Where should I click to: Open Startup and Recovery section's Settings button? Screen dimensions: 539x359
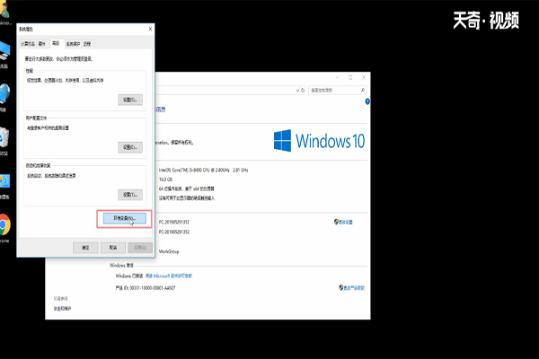pyautogui.click(x=130, y=194)
